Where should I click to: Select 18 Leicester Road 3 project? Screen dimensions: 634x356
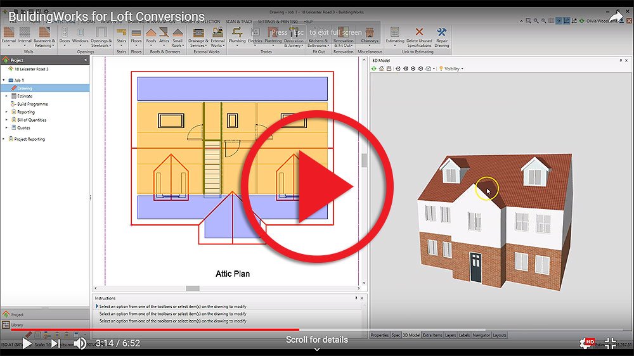pos(31,69)
